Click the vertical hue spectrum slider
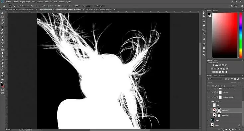 (x=241, y=35)
